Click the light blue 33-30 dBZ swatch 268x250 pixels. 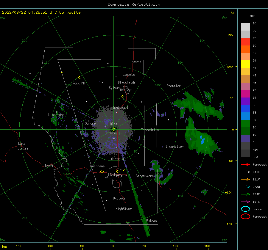(245, 116)
